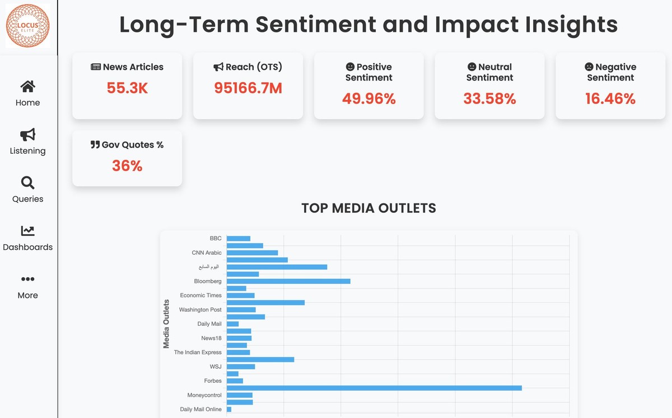This screenshot has width=672, height=418.
Task: Click the Gov Quotes % card
Action: (x=127, y=158)
